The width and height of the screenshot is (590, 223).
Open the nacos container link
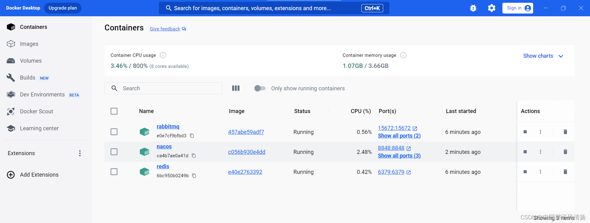pyautogui.click(x=164, y=147)
